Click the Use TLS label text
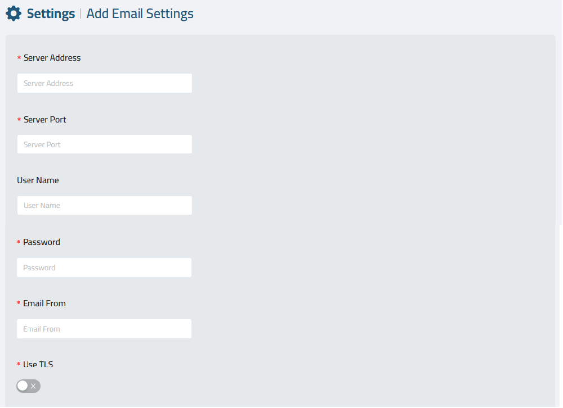 (38, 364)
